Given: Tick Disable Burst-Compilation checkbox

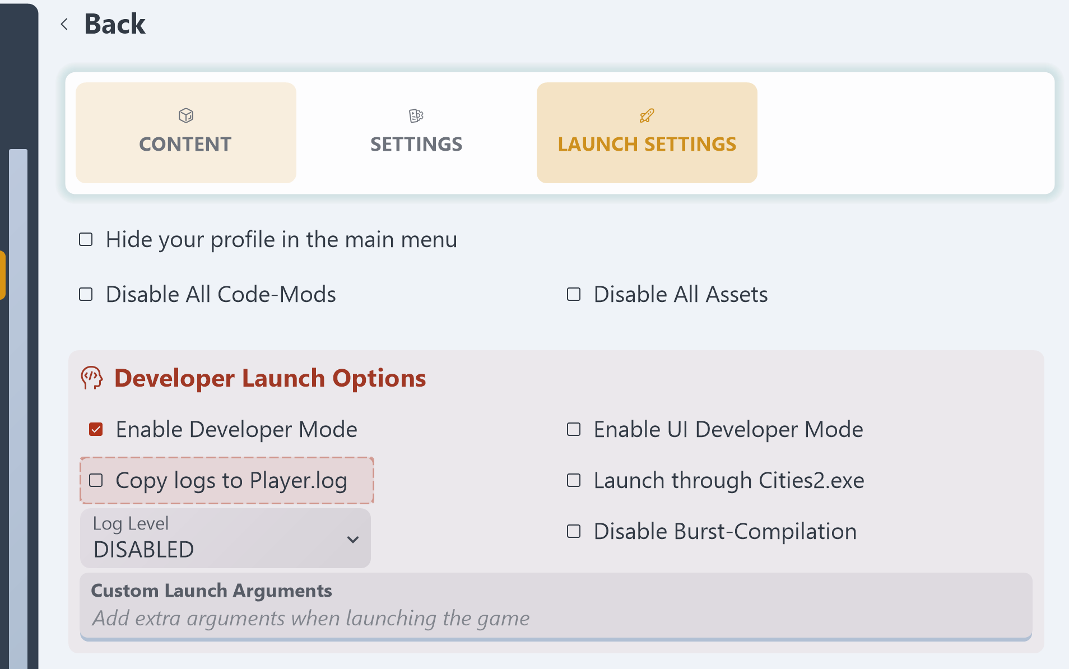Looking at the screenshot, I should point(574,532).
